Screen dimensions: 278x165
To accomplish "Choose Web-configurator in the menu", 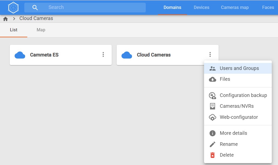I will coord(239,117).
